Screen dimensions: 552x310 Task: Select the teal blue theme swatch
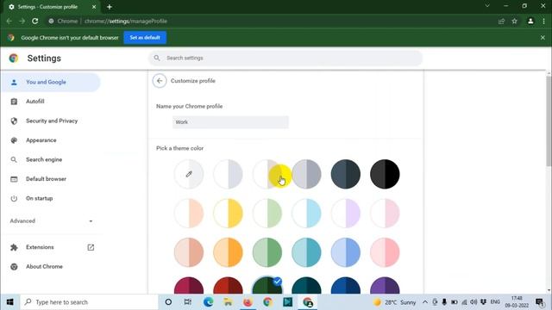(306, 252)
